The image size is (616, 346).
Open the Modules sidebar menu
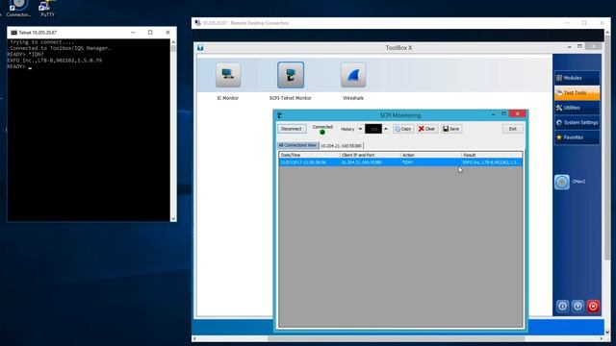pos(577,78)
